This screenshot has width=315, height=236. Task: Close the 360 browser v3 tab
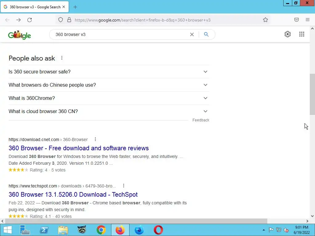[x=64, y=7]
